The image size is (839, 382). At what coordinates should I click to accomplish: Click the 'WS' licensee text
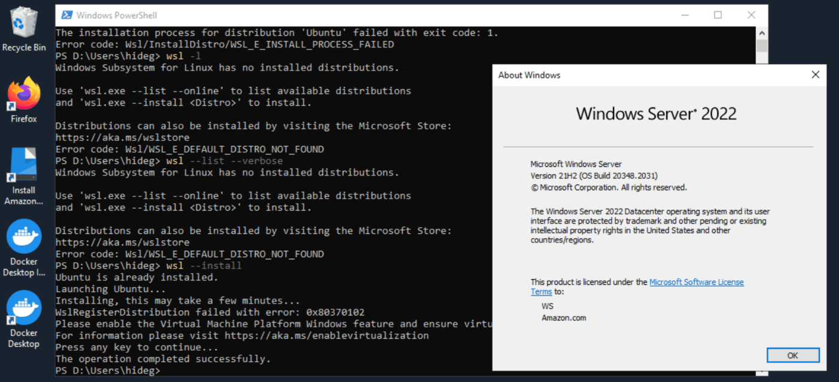(548, 306)
